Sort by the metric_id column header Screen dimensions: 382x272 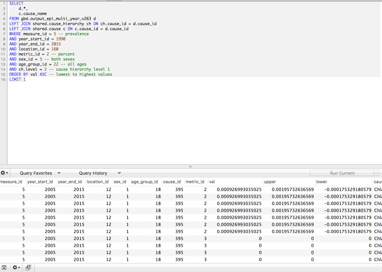point(195,182)
